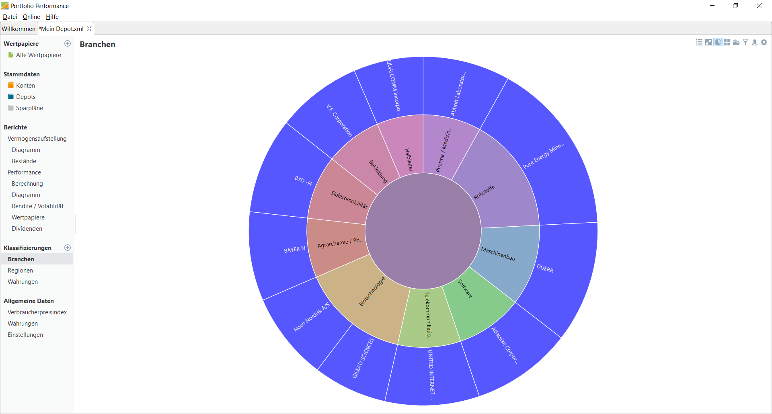Click the Portfolio Performance app icon
This screenshot has height=414, width=772.
pyautogui.click(x=5, y=6)
